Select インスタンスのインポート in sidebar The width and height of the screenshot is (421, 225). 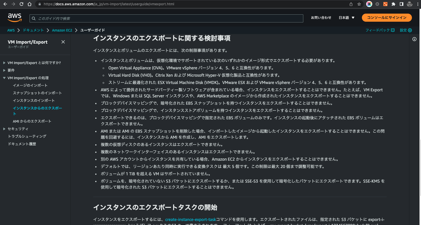point(34,101)
